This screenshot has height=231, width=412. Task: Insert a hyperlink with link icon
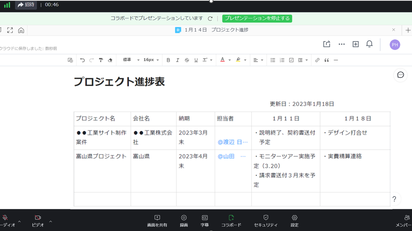(317, 60)
